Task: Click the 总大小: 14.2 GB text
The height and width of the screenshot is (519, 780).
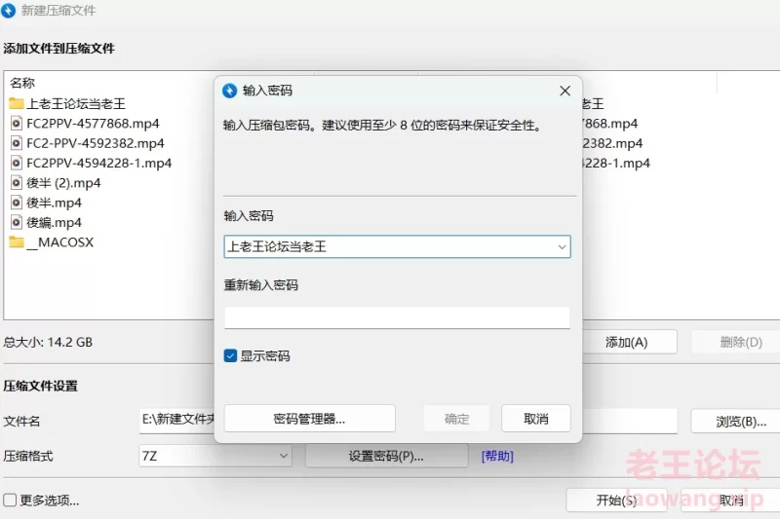Action: tap(48, 342)
